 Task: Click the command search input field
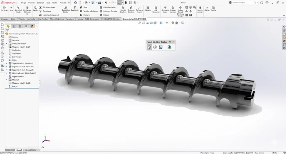coord(242,3)
